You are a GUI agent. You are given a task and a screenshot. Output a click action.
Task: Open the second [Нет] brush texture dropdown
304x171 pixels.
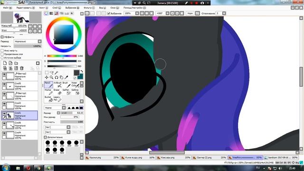[x=57, y=132]
